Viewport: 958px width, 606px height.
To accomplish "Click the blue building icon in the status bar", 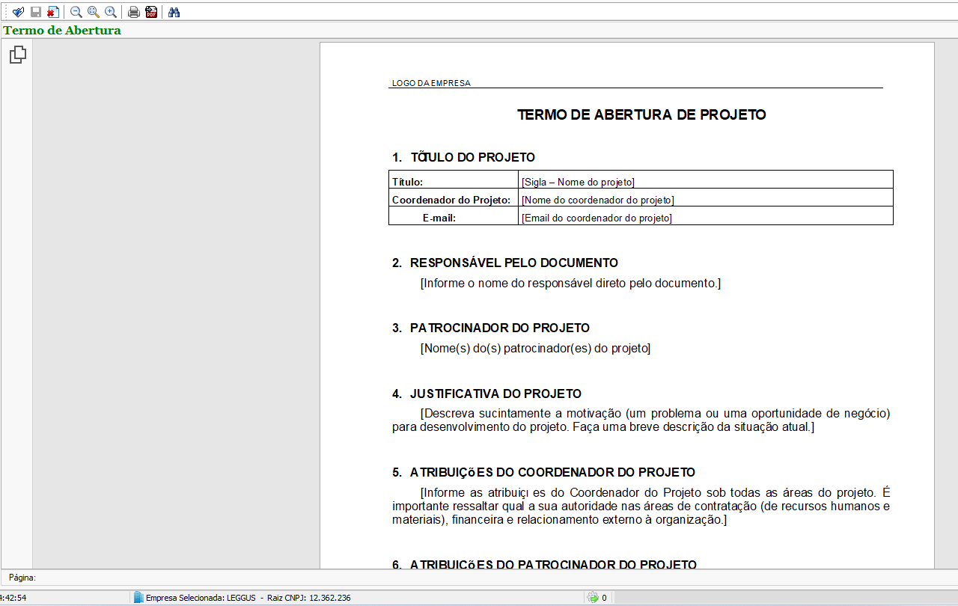I will 138,596.
